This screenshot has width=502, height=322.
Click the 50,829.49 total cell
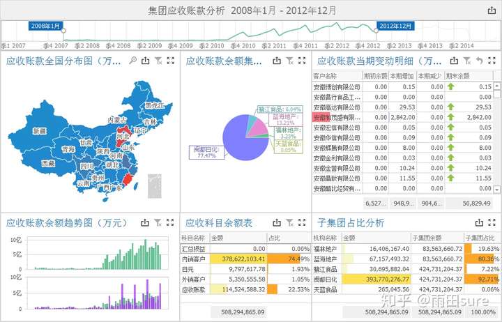click(x=469, y=204)
